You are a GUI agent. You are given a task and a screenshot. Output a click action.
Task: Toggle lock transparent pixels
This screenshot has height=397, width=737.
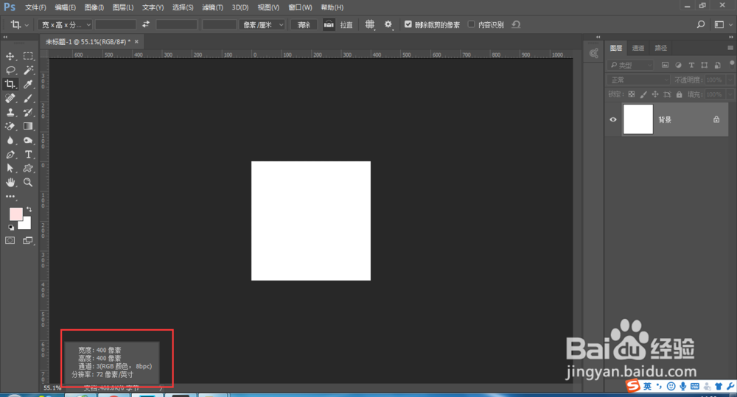[632, 94]
